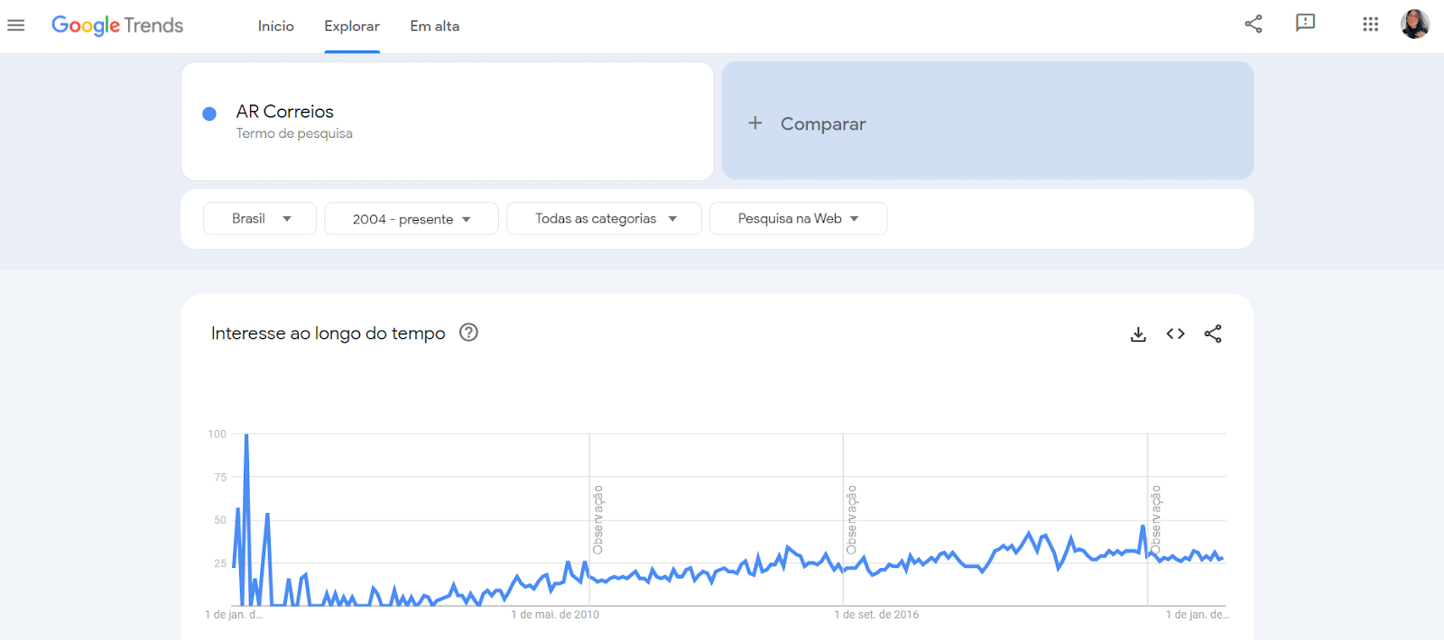Image resolution: width=1444 pixels, height=640 pixels.
Task: Click the first Observação note near 2010
Action: [x=597, y=520]
